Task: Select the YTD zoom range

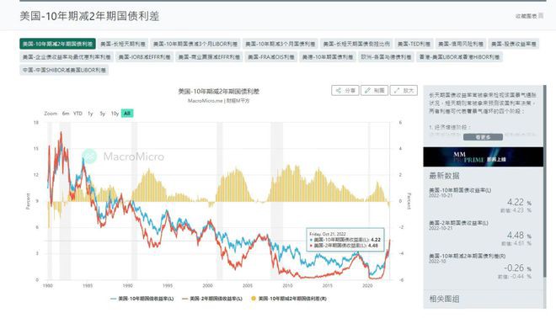Action: (78, 114)
